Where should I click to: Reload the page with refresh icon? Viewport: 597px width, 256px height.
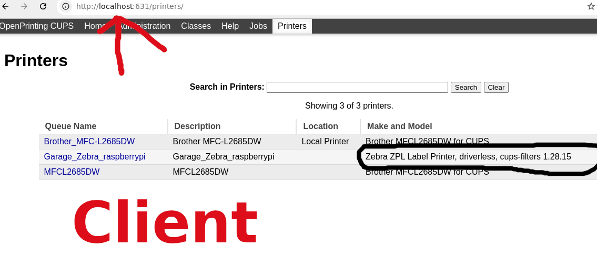point(43,7)
